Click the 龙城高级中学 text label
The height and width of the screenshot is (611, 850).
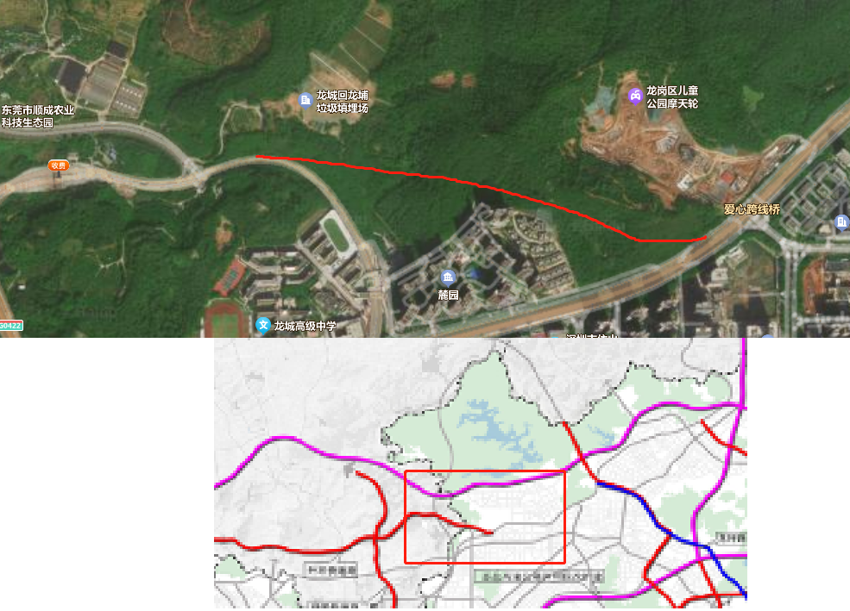point(305,326)
